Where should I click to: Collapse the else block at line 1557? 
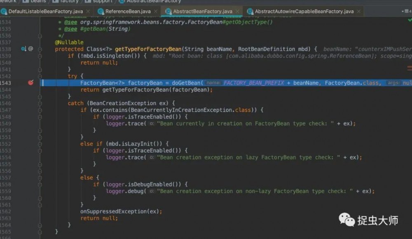click(40, 178)
